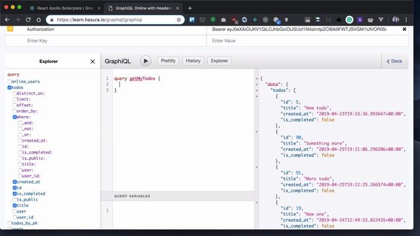Close the Explorer panel with the X
420x236 pixels.
[x=93, y=62]
